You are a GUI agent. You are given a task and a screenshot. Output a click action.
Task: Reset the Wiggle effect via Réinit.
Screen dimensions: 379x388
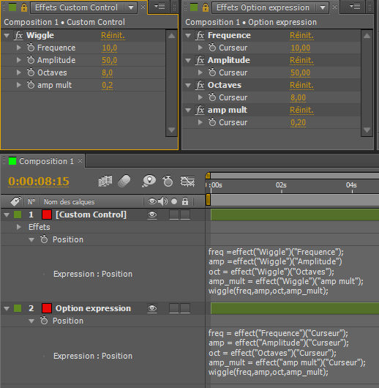pyautogui.click(x=113, y=35)
